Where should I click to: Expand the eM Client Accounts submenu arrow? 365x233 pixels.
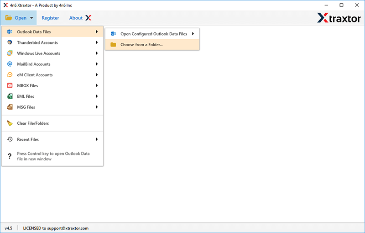97,74
